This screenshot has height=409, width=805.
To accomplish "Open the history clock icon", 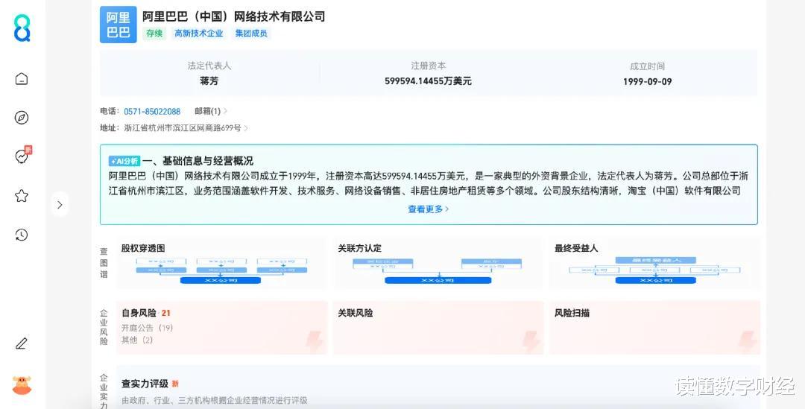I will click(x=22, y=235).
